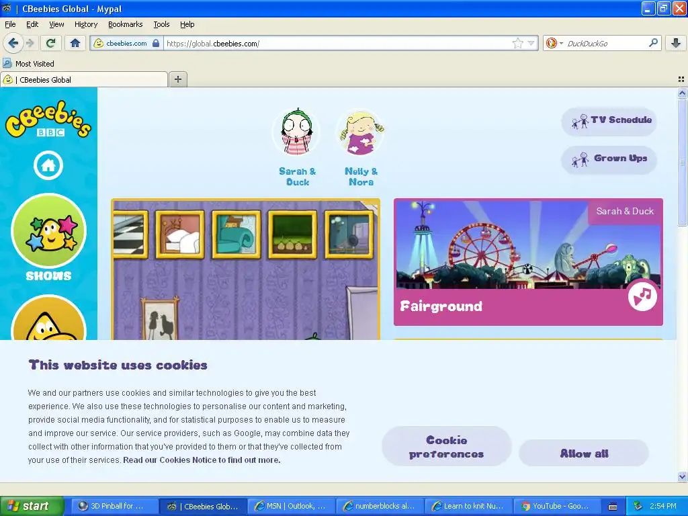This screenshot has width=688, height=516.
Task: Open the Fairground Sarah & Duck card
Action: (528, 262)
